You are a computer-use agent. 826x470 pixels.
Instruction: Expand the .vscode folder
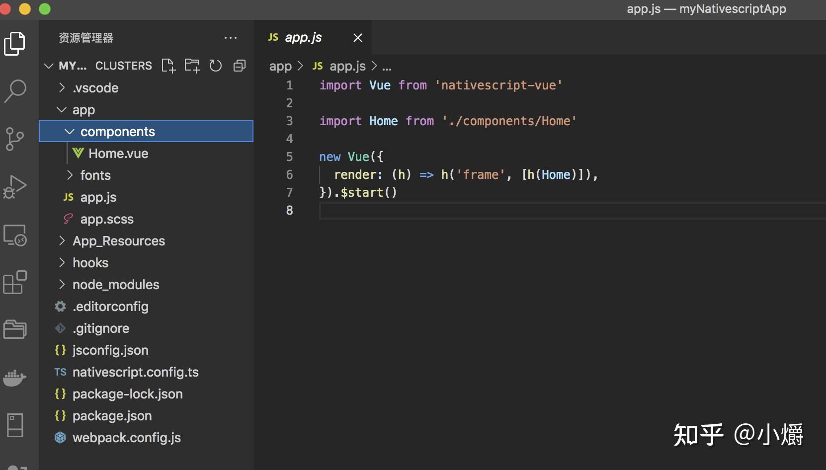point(95,88)
